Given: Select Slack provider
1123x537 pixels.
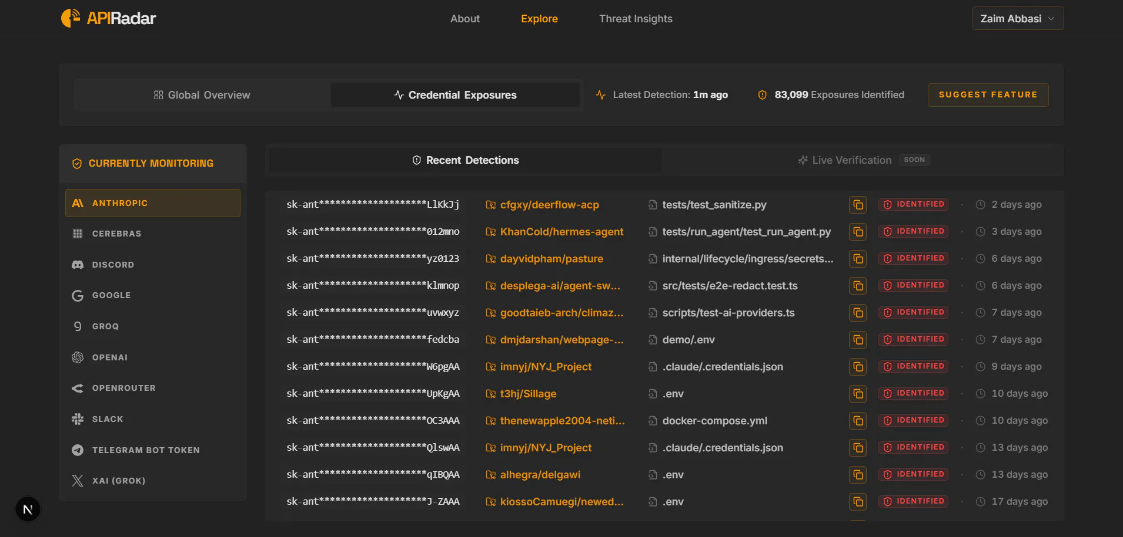Looking at the screenshot, I should click(153, 419).
